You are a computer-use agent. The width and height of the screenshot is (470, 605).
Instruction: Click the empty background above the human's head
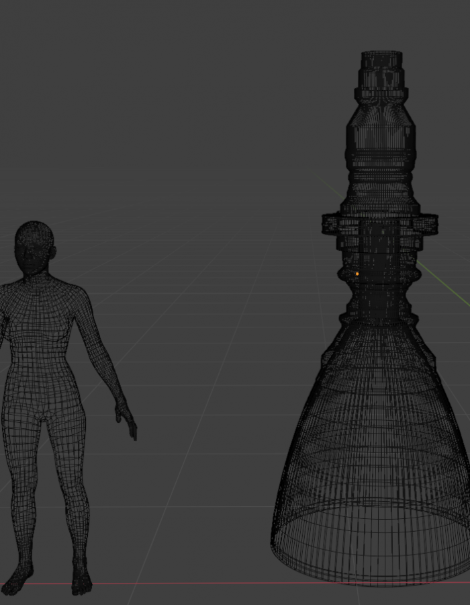tap(40, 134)
